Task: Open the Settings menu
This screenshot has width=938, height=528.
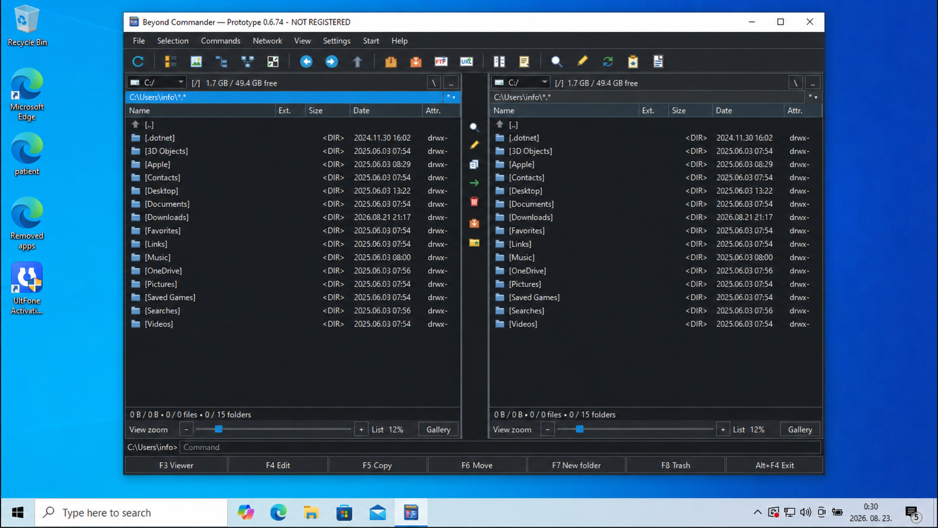Action: tap(337, 41)
